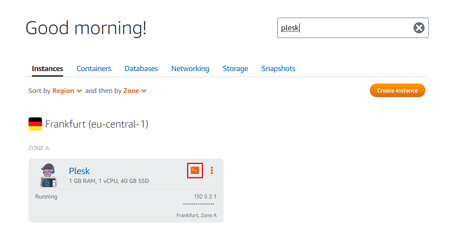Image resolution: width=451 pixels, height=225 pixels.
Task: Open the Plesk instance actions menu
Action: point(212,170)
